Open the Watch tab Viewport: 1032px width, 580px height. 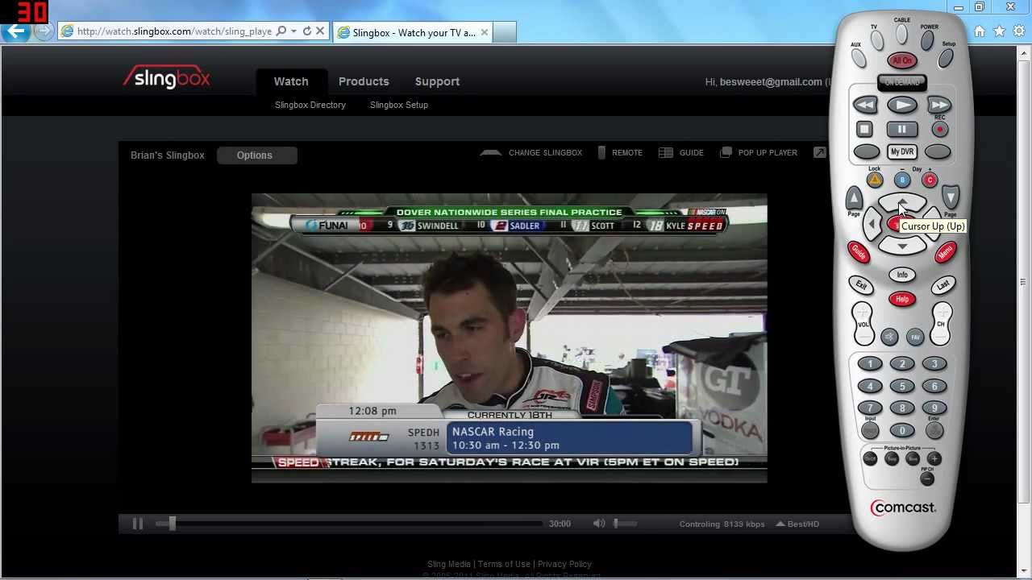point(291,81)
